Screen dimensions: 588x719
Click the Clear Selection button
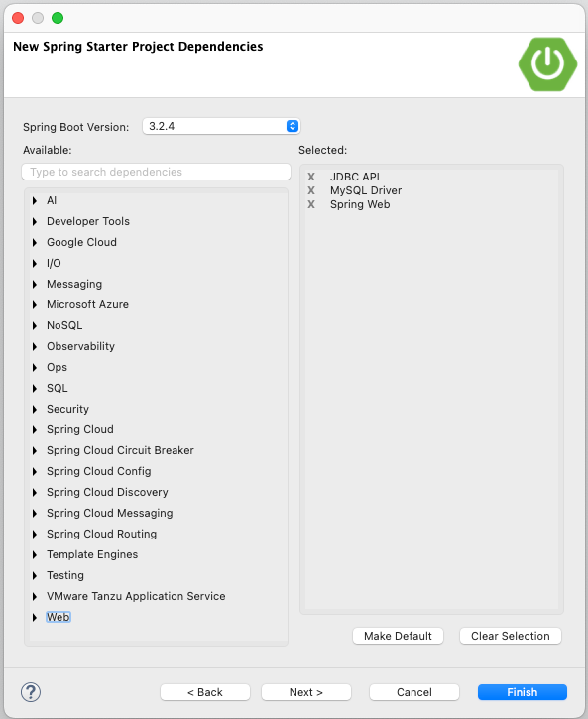[x=510, y=636]
